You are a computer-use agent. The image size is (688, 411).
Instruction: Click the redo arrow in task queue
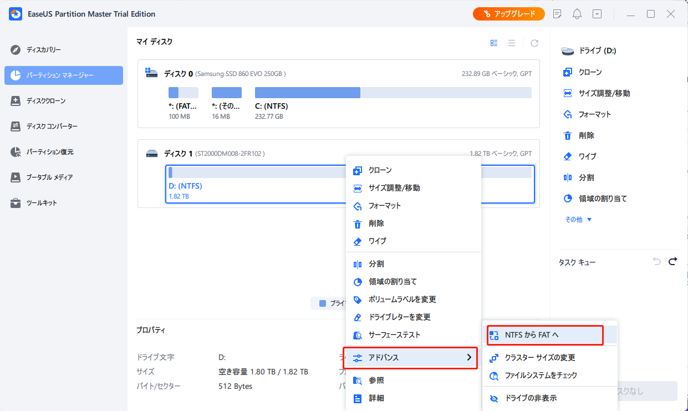[x=673, y=261]
